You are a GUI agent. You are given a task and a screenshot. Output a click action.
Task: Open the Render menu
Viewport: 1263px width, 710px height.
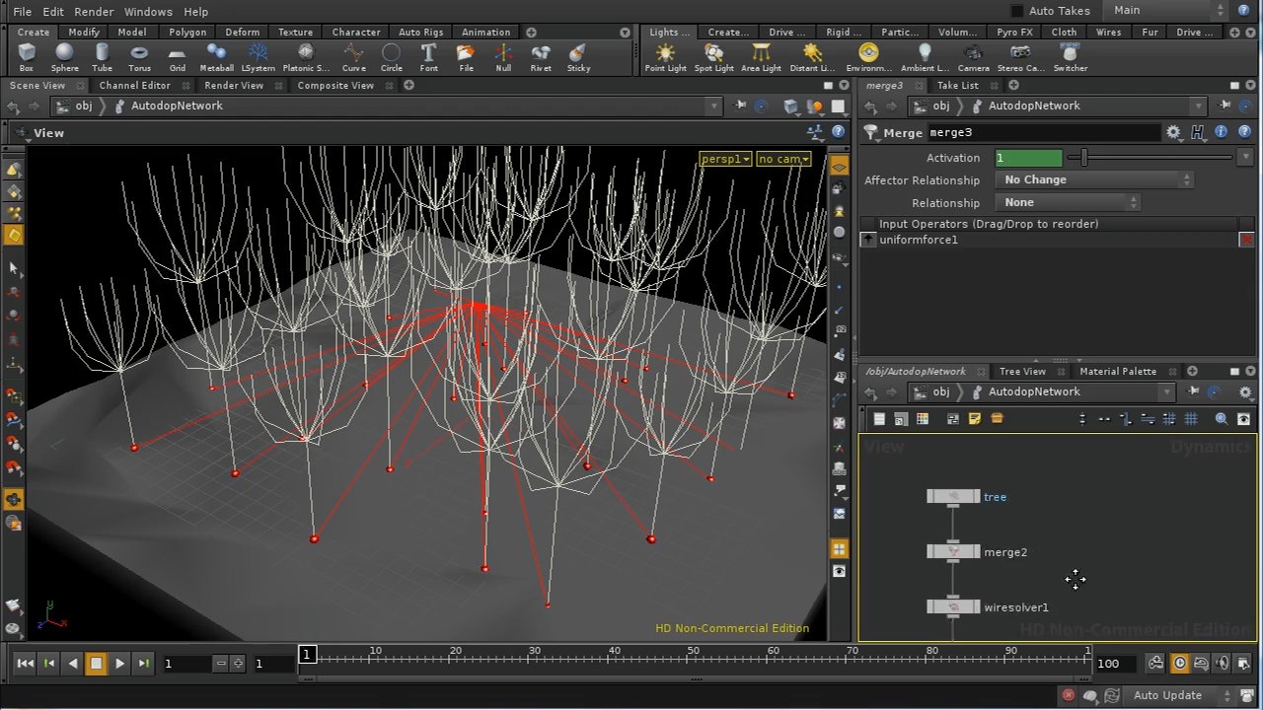[94, 11]
